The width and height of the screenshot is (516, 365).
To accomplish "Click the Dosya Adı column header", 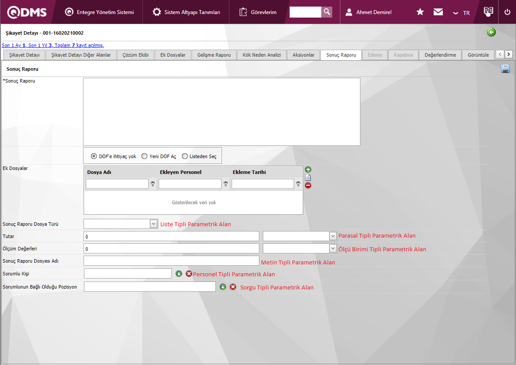I will (x=99, y=172).
